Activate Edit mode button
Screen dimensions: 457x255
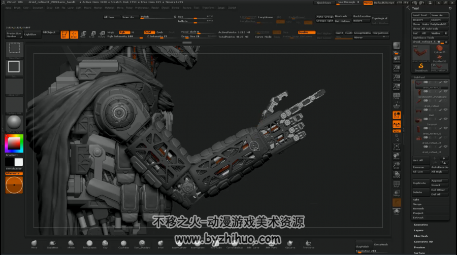point(64,34)
